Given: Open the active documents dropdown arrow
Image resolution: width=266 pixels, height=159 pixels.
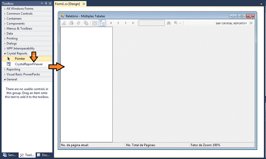Looking at the screenshot, I should coord(261,4).
